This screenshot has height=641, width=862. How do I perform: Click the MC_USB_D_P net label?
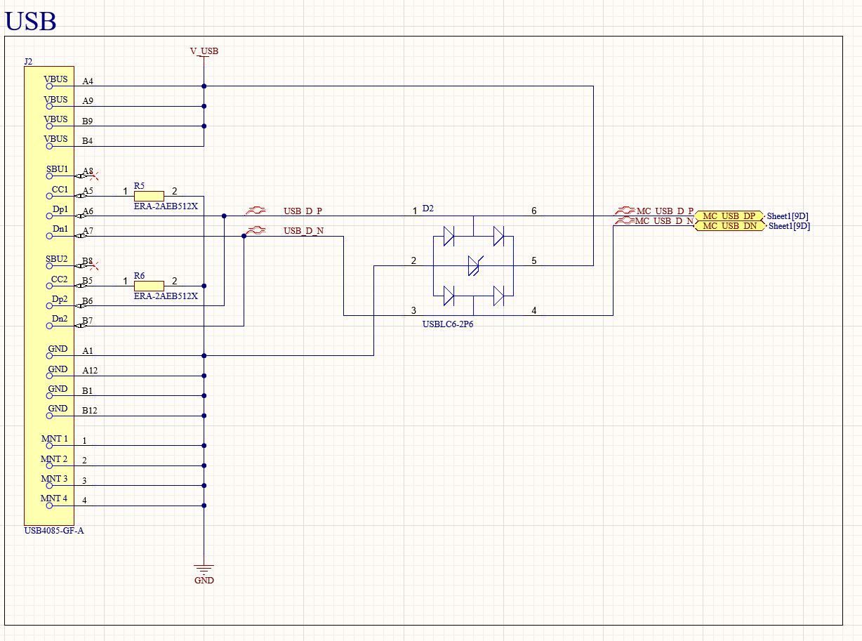(x=664, y=211)
